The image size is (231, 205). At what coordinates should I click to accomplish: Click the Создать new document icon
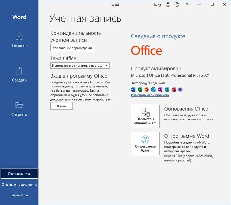pos(19,71)
